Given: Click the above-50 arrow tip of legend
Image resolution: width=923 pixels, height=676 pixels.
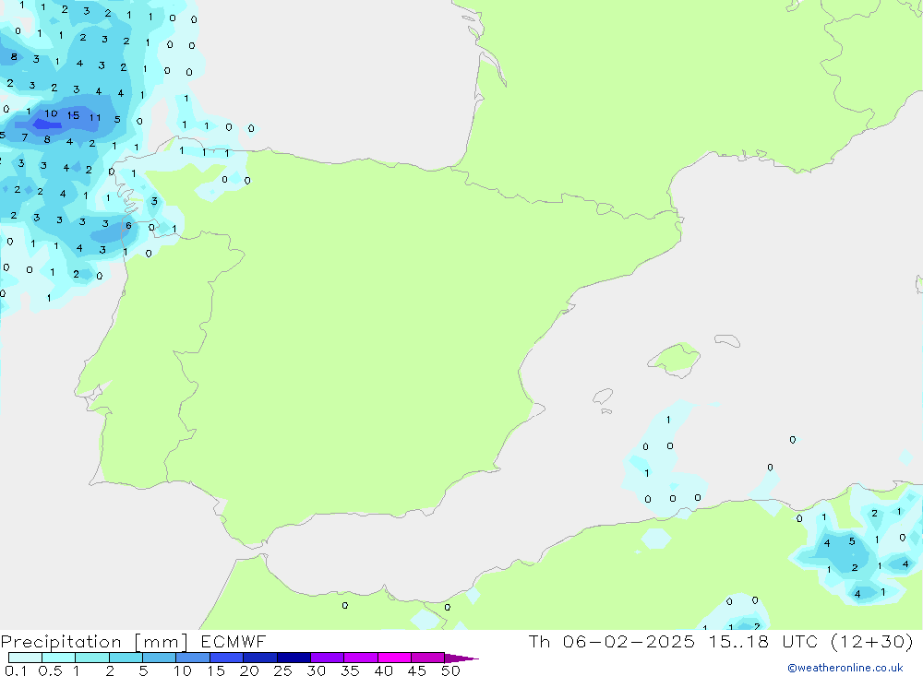Looking at the screenshot, I should [x=461, y=658].
